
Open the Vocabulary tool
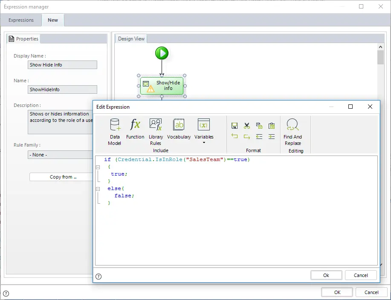[x=179, y=129]
